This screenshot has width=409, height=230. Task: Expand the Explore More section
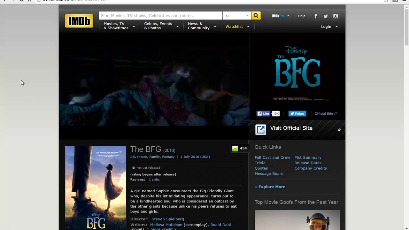click(x=270, y=187)
